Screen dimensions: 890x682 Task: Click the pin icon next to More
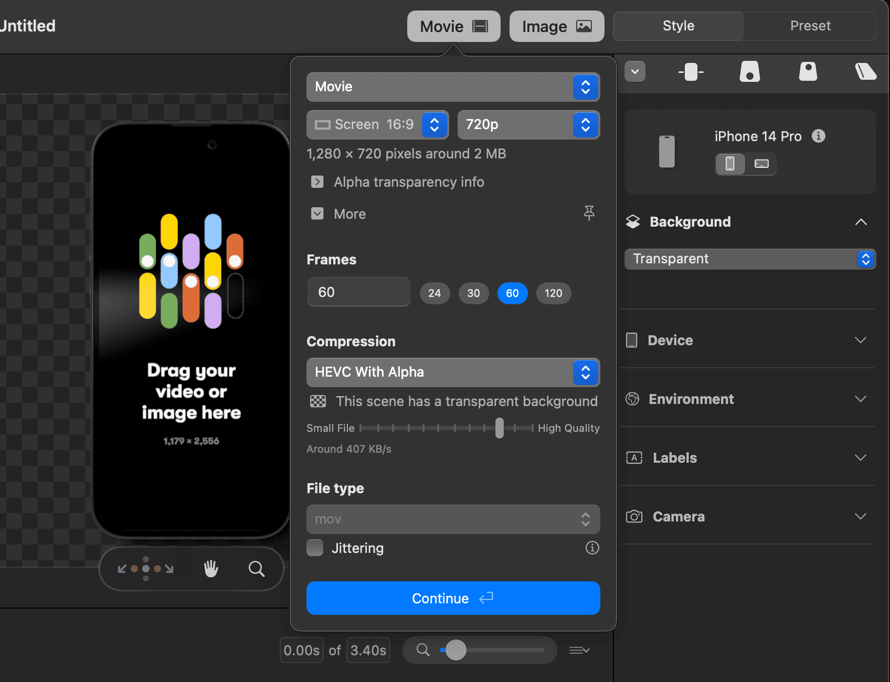pos(589,213)
